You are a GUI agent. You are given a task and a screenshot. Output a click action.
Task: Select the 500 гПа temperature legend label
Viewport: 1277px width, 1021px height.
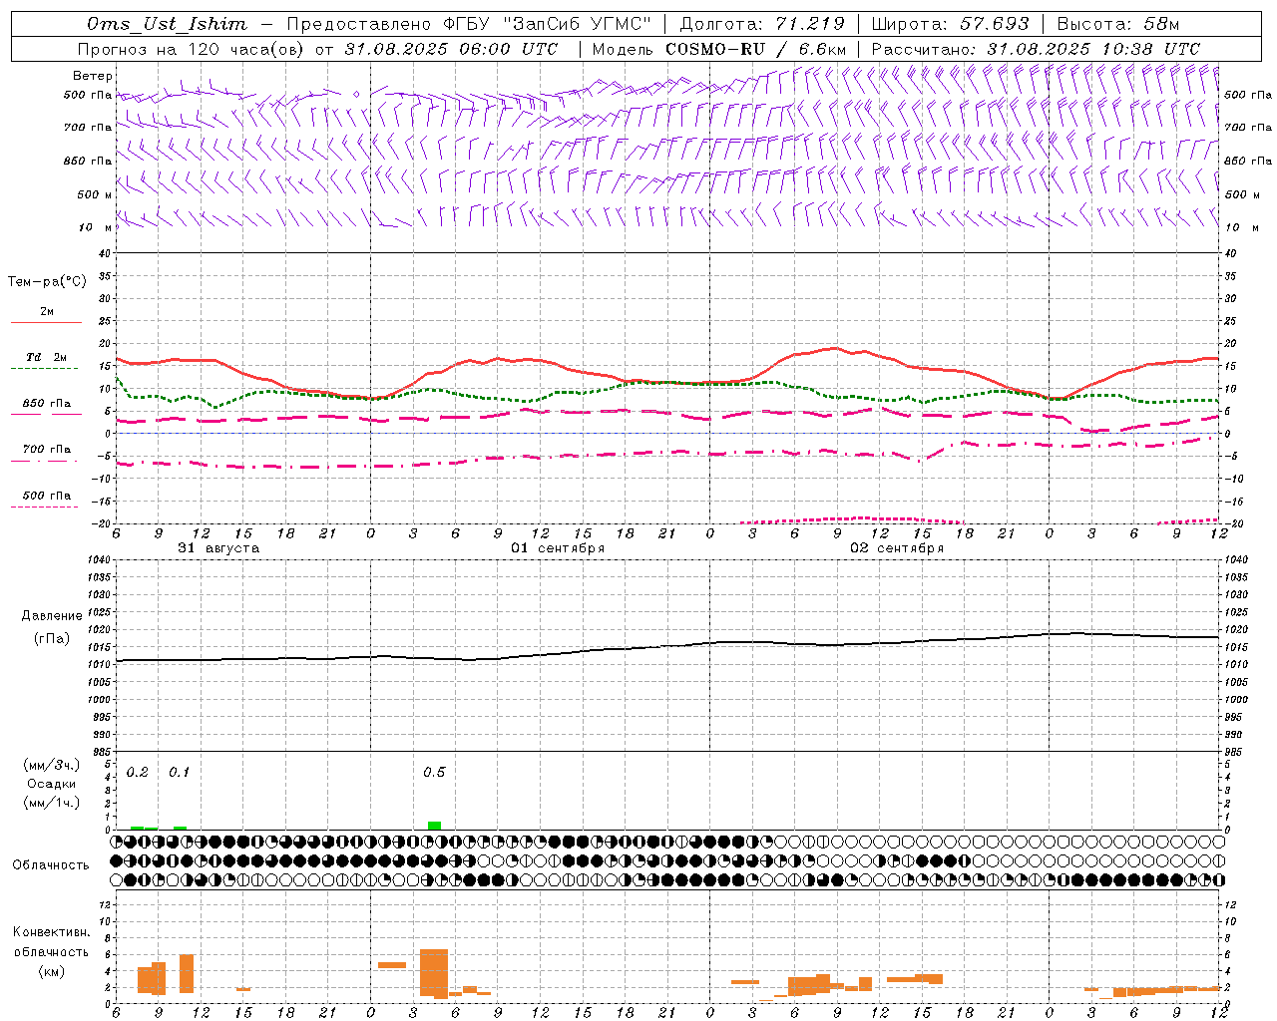click(47, 496)
